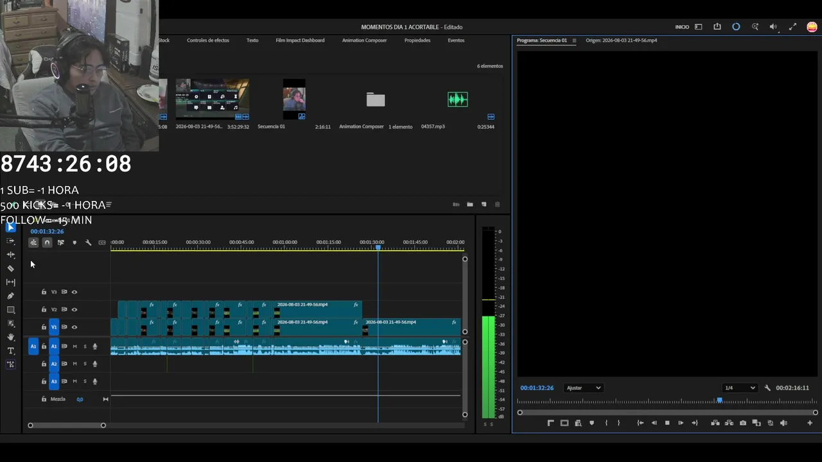The image size is (822, 462).
Task: Select the Type tool
Action: pyautogui.click(x=10, y=351)
